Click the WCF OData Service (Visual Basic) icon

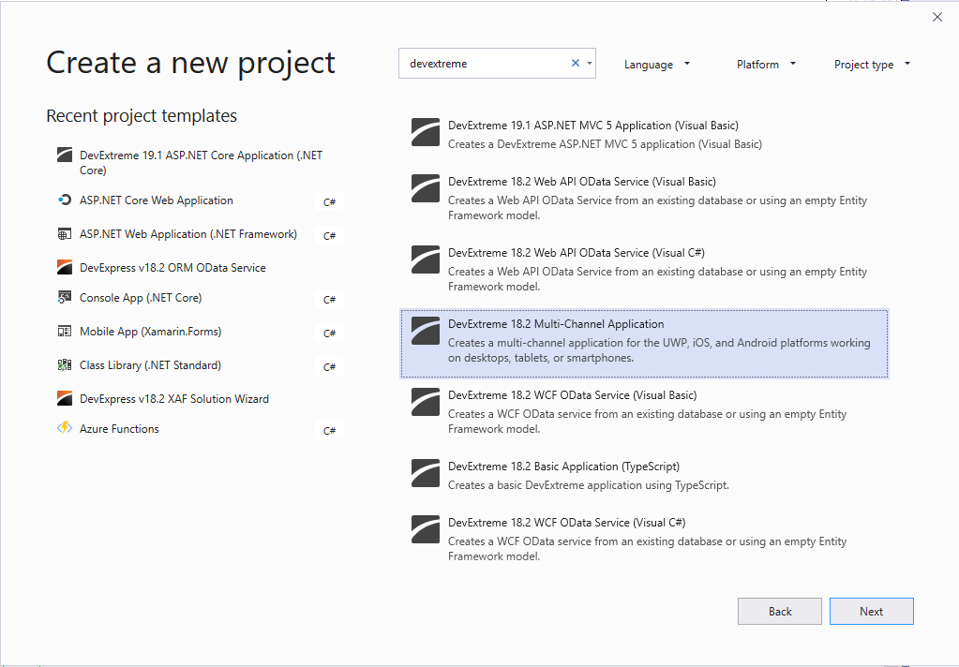pyautogui.click(x=425, y=402)
